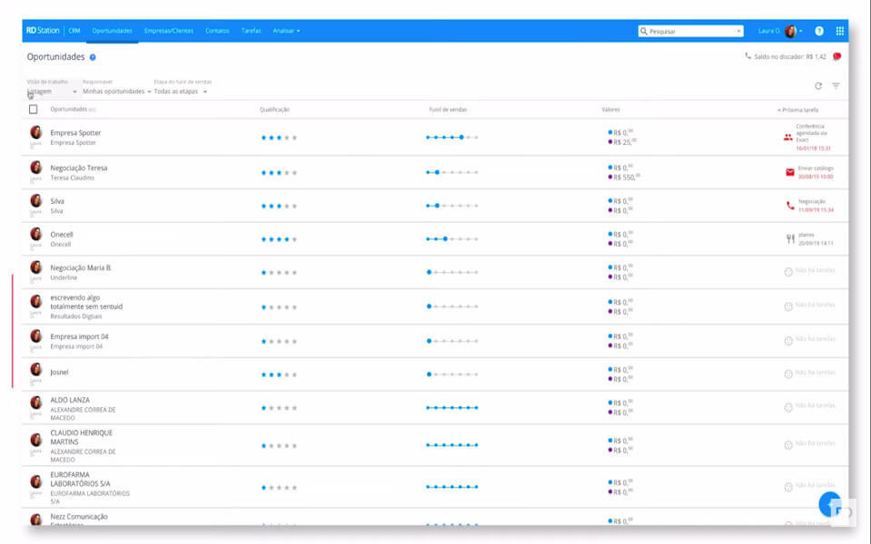871x544 pixels.
Task: Click the RD Station logo
Action: [43, 31]
